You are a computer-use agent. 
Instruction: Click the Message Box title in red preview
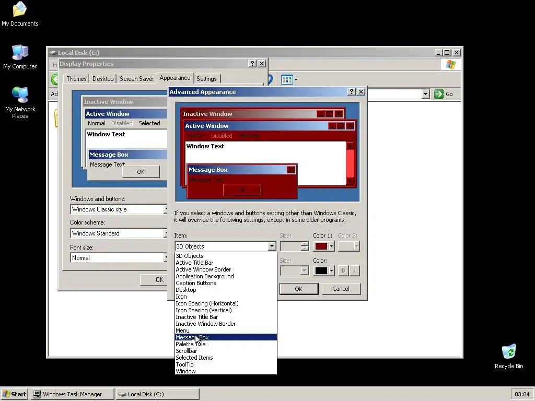coord(208,170)
